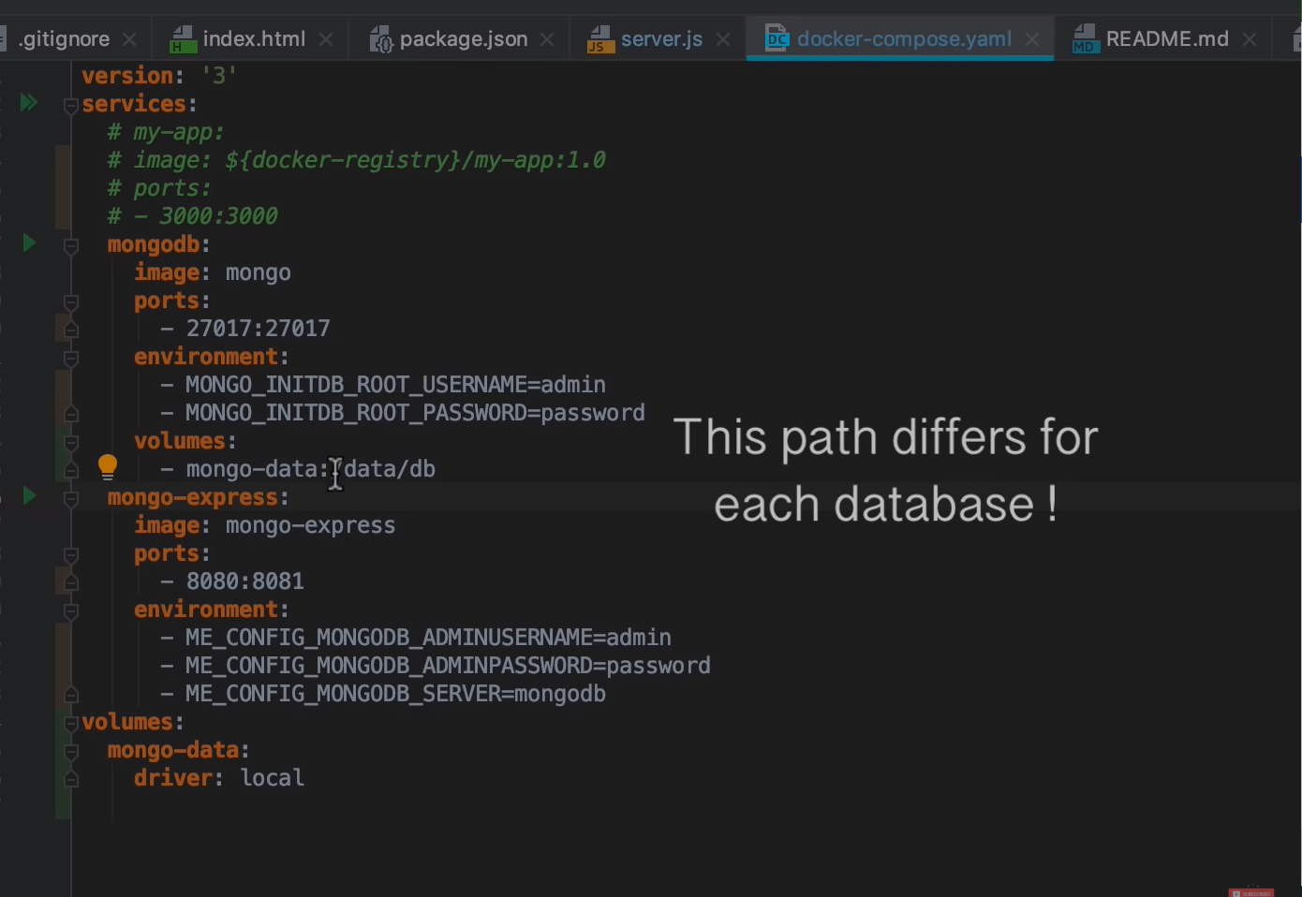
Task: Click the docker-compose file icon
Action: (777, 39)
